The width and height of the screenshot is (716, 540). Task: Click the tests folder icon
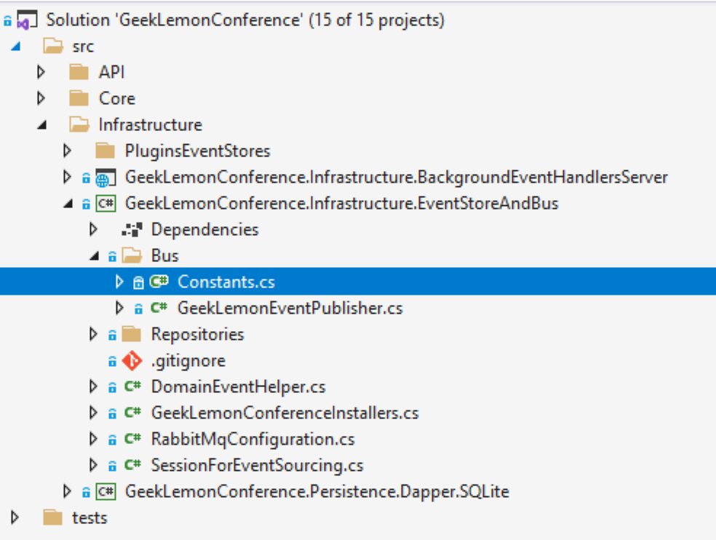click(52, 517)
